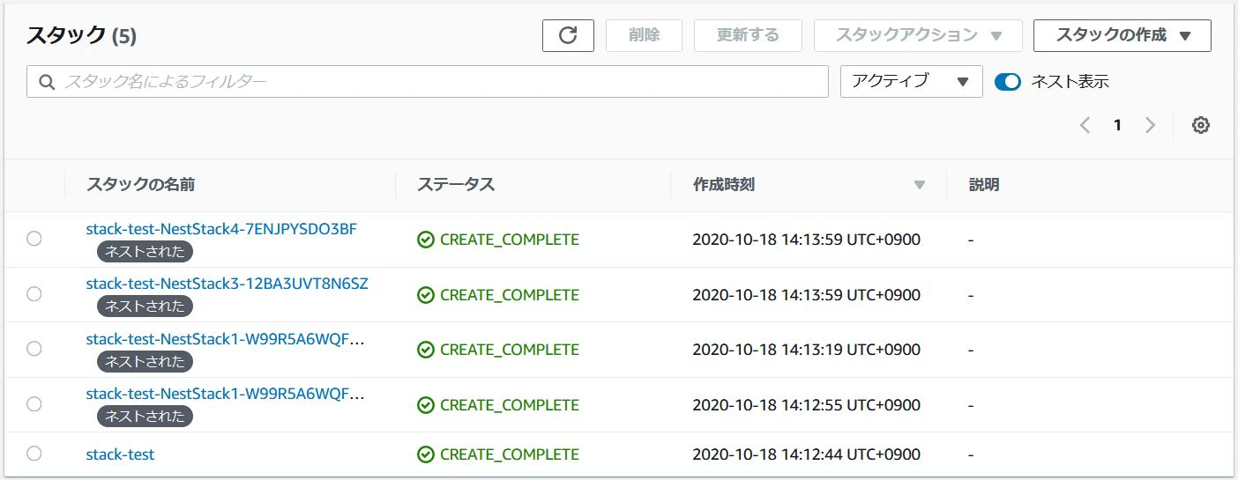
Task: Open NestStack1 link created at 14:13:19
Action: click(225, 338)
